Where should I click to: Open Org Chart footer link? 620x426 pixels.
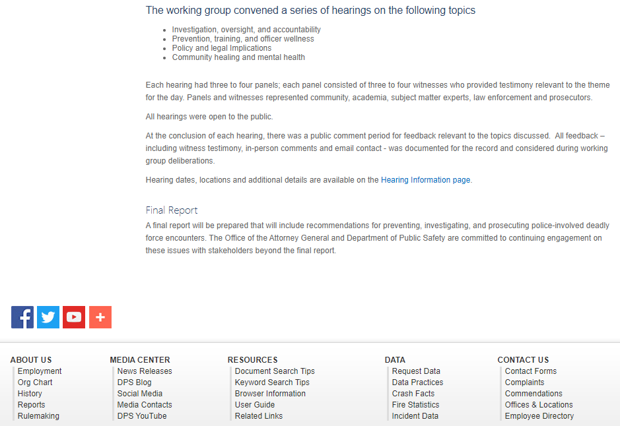click(35, 382)
